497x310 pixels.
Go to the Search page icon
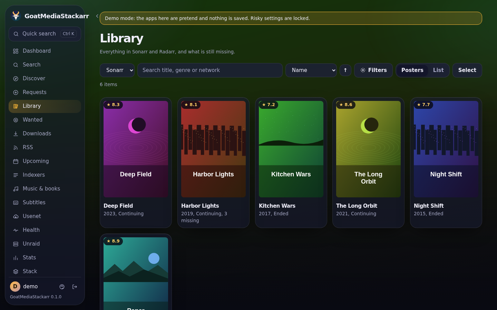(16, 65)
